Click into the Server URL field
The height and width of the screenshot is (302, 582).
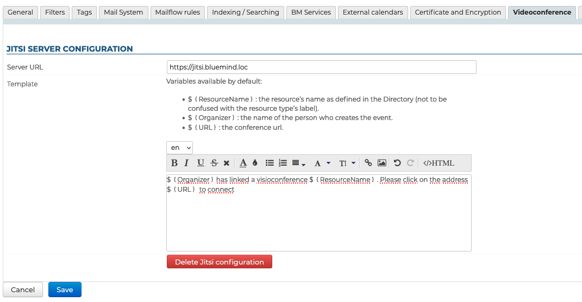pyautogui.click(x=321, y=67)
